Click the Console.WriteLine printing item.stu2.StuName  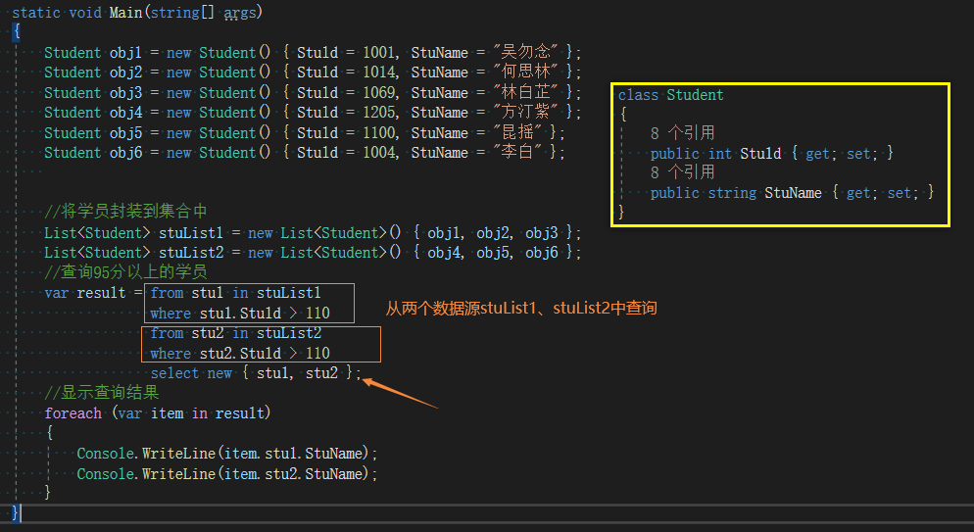[x=226, y=473]
